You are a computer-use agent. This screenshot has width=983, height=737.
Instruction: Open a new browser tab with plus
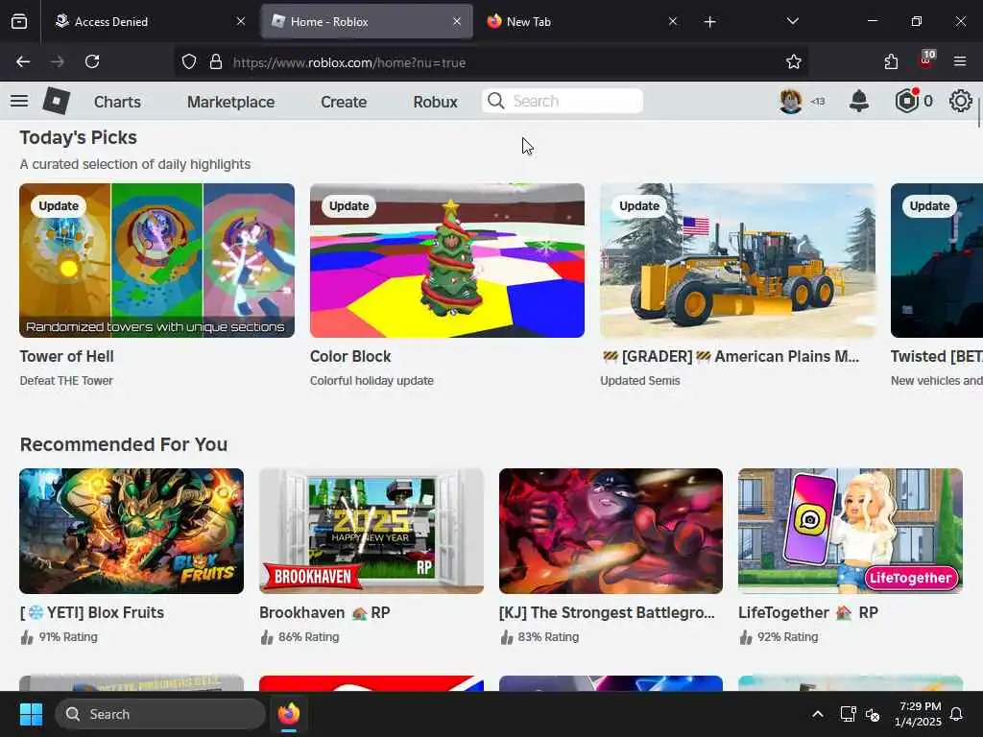(x=709, y=22)
